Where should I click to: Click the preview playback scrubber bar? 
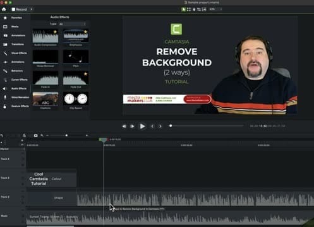coord(207,126)
